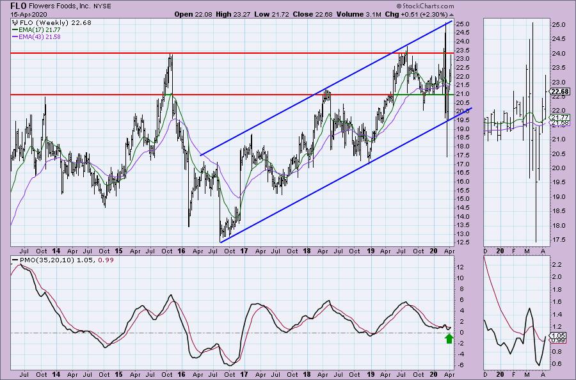Image resolution: width=576 pixels, height=380 pixels.
Task: Select the black PMO legend line swatch
Action: (15, 260)
